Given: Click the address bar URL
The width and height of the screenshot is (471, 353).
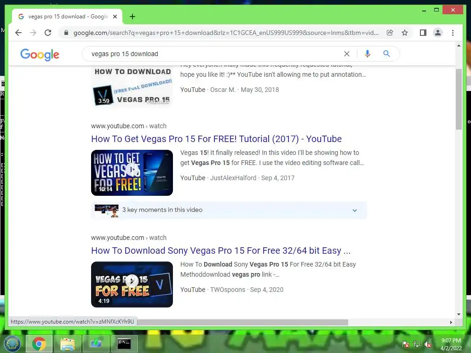Looking at the screenshot, I should (x=226, y=33).
